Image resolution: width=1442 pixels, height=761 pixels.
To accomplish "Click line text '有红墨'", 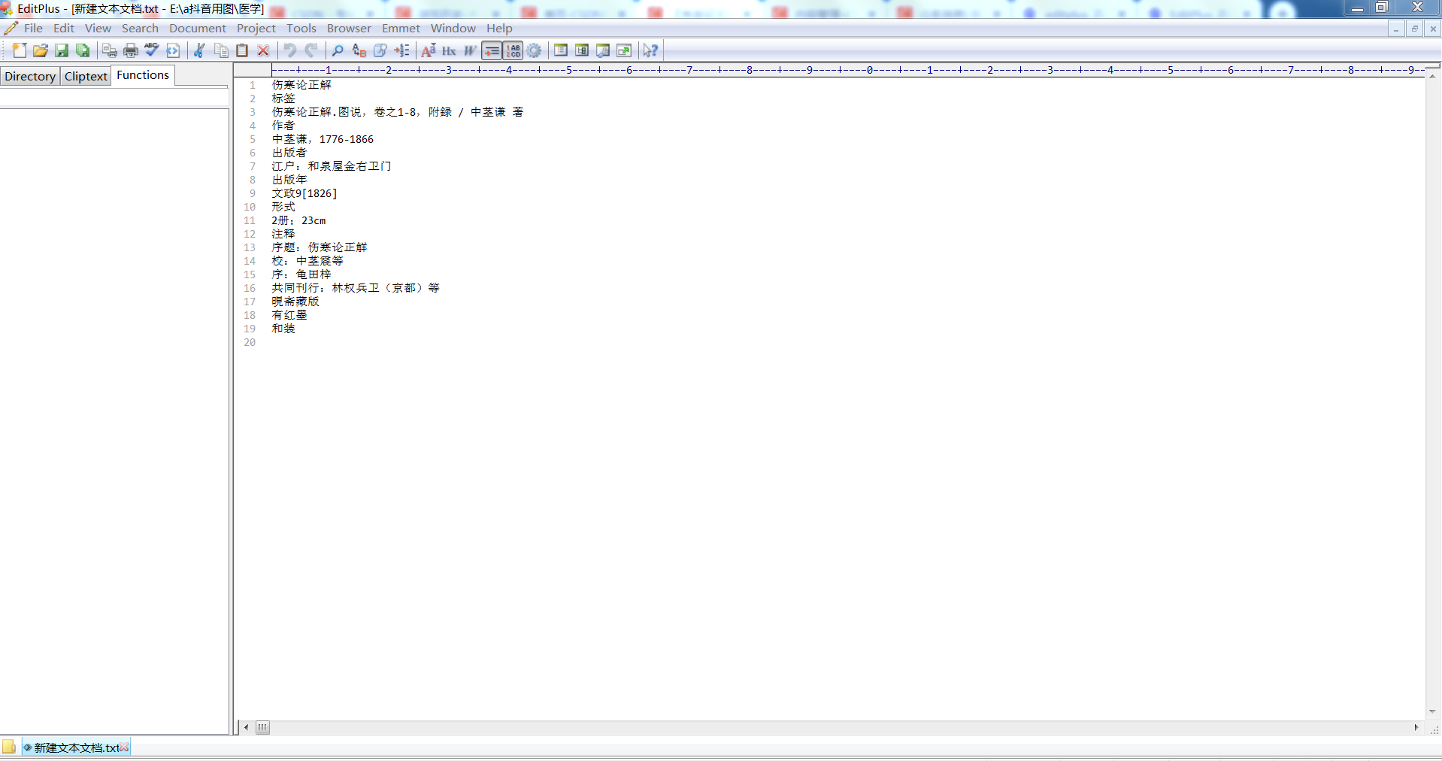I will [289, 315].
